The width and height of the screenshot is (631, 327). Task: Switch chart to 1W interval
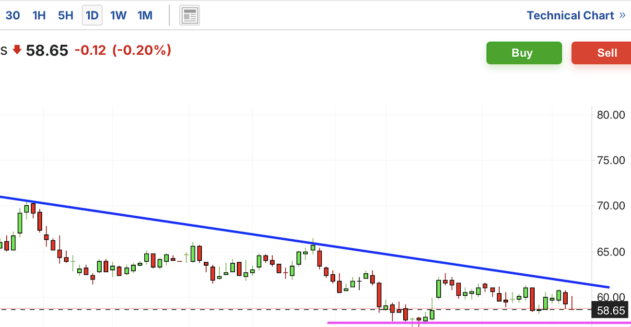(x=118, y=15)
